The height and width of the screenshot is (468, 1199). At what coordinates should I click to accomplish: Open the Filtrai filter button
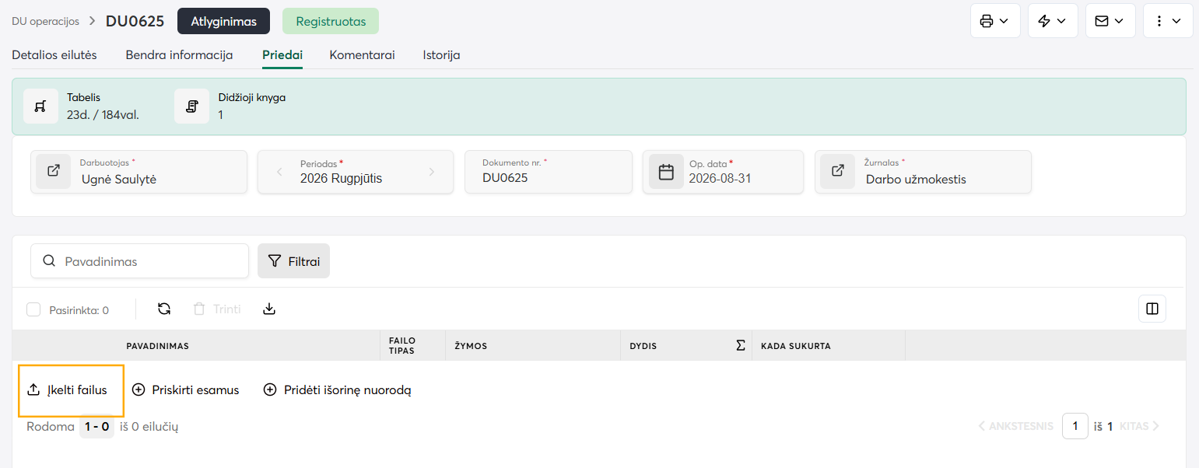tap(293, 261)
